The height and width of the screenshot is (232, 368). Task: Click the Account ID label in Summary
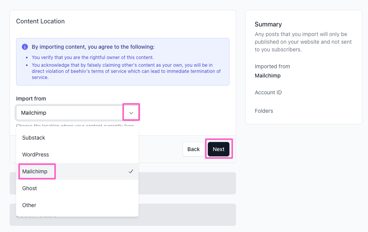(x=268, y=92)
